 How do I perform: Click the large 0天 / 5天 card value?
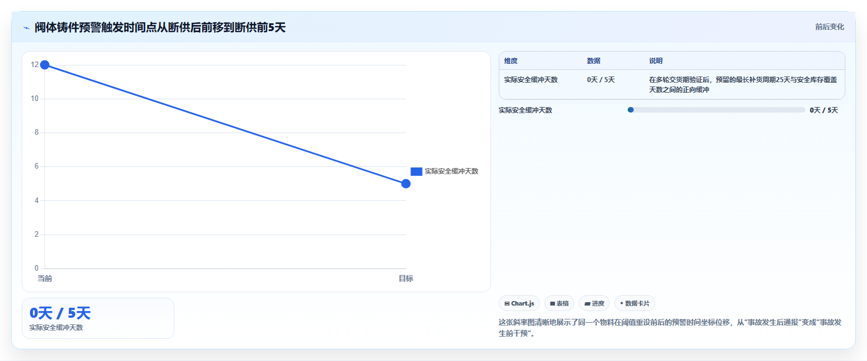click(60, 313)
